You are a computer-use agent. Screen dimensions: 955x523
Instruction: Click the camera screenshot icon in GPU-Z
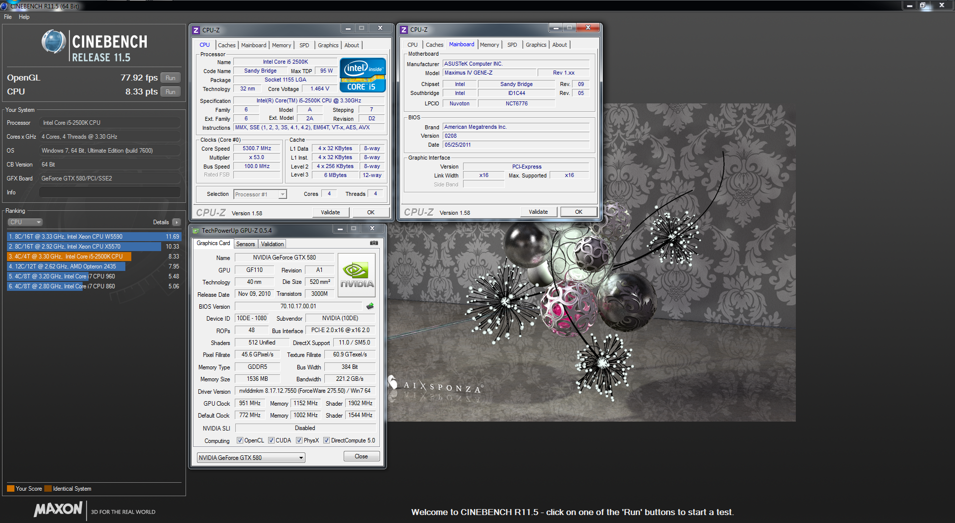tap(374, 243)
